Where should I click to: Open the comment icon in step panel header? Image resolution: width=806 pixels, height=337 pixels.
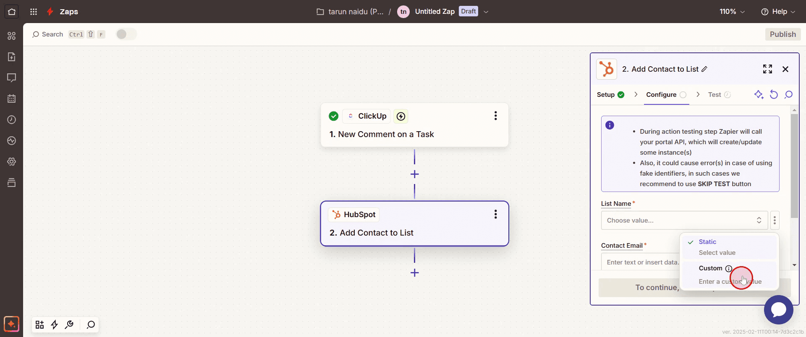[x=789, y=95]
